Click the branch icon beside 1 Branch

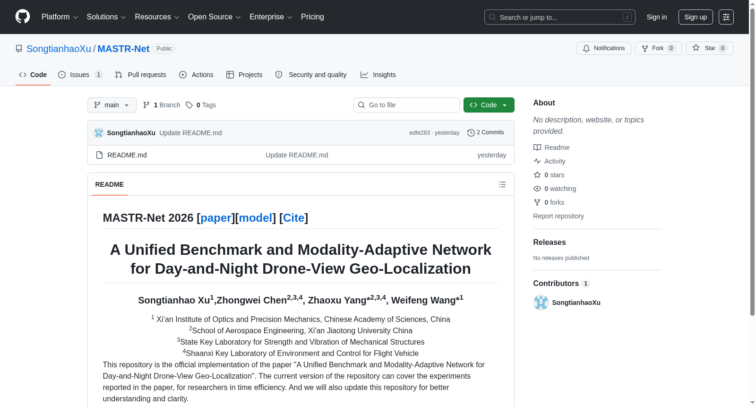point(146,105)
